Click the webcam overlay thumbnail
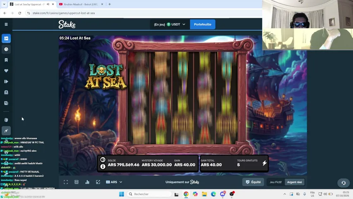 [307, 25]
